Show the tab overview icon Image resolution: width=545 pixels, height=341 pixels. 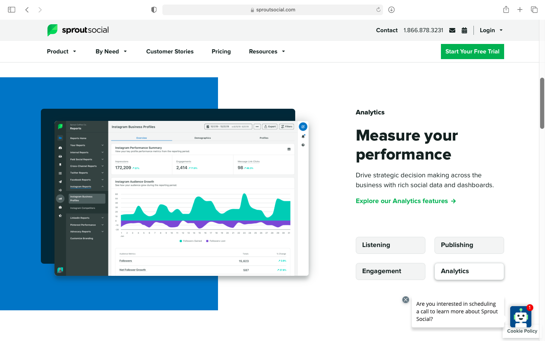534,9
